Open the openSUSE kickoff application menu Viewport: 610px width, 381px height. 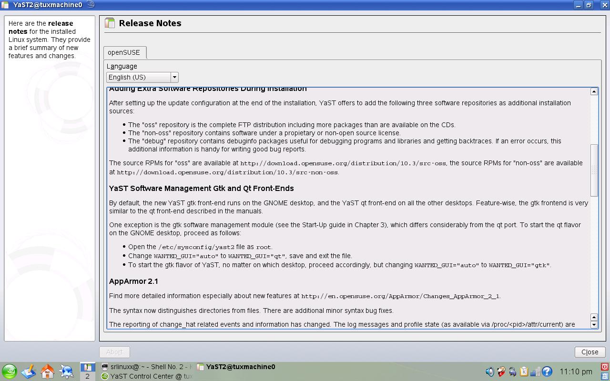click(10, 371)
